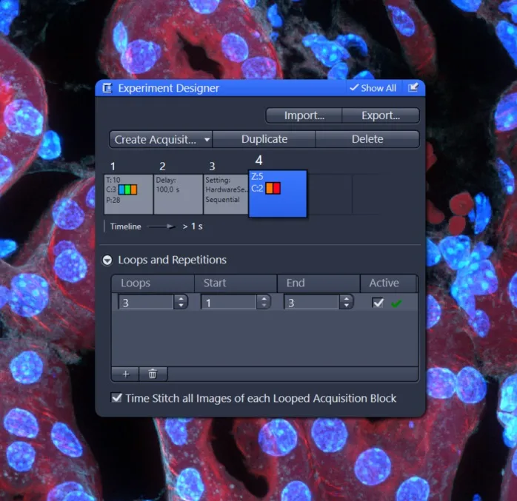Click the '> 1 s' timeline duration
517x501 pixels.
click(x=193, y=226)
